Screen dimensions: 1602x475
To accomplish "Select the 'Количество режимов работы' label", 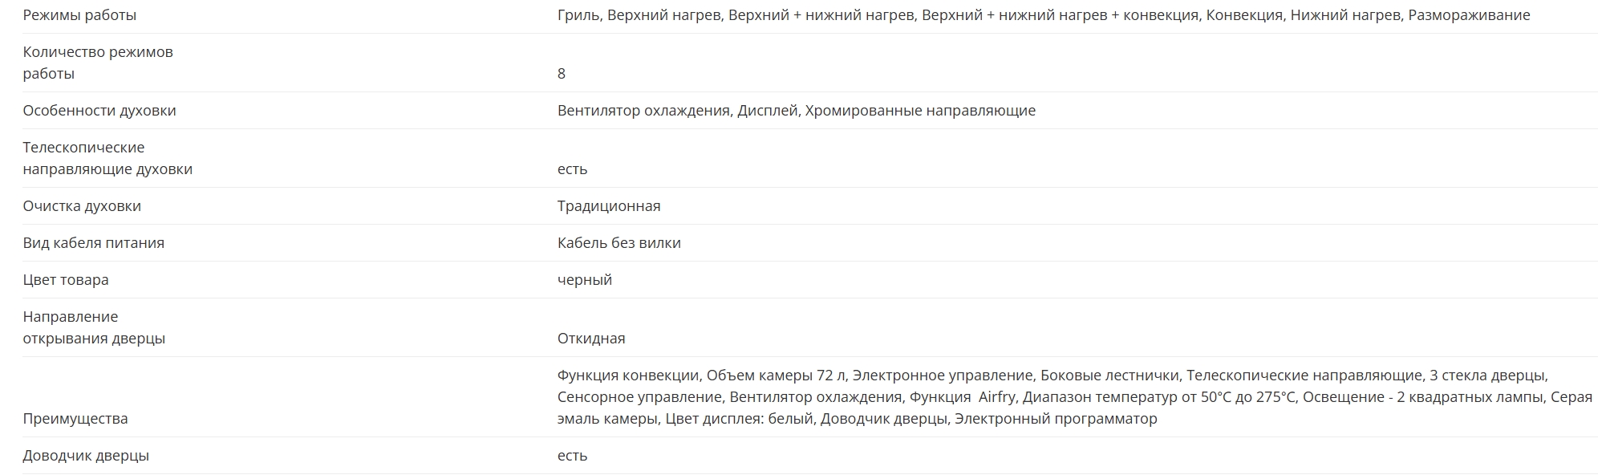I will click(x=97, y=63).
